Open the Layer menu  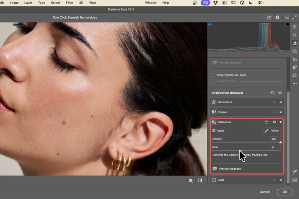pos(28,3)
